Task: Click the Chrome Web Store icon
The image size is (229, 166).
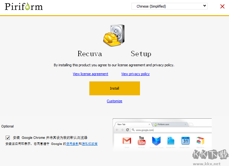Action: pyautogui.click(x=200, y=141)
